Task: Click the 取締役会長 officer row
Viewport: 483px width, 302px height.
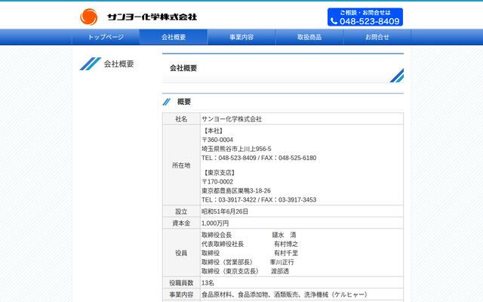Action: [x=249, y=235]
